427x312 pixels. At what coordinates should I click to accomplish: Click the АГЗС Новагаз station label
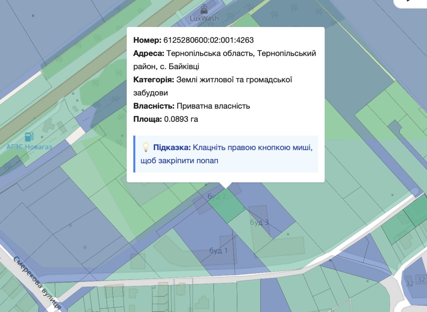pos(29,146)
